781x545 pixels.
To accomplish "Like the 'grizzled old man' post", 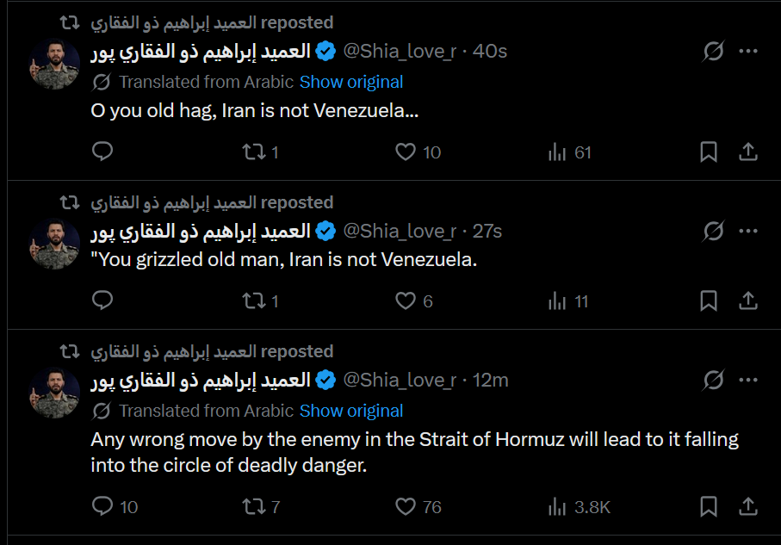I will [406, 300].
